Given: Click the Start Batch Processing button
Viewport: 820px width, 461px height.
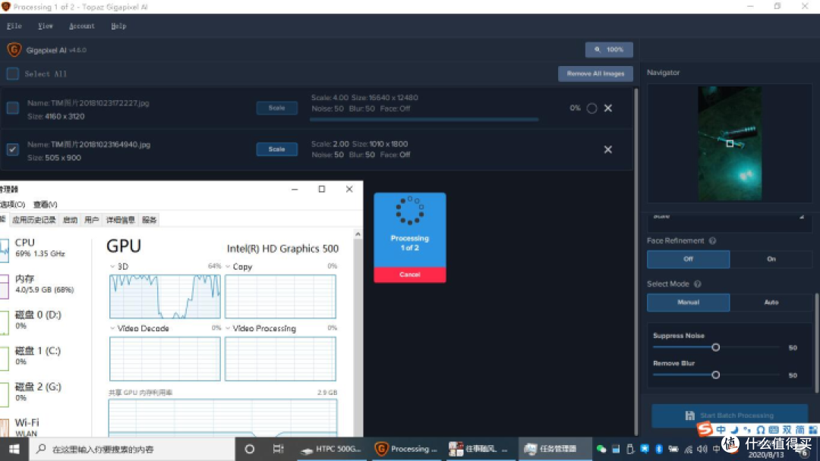Looking at the screenshot, I should point(730,415).
